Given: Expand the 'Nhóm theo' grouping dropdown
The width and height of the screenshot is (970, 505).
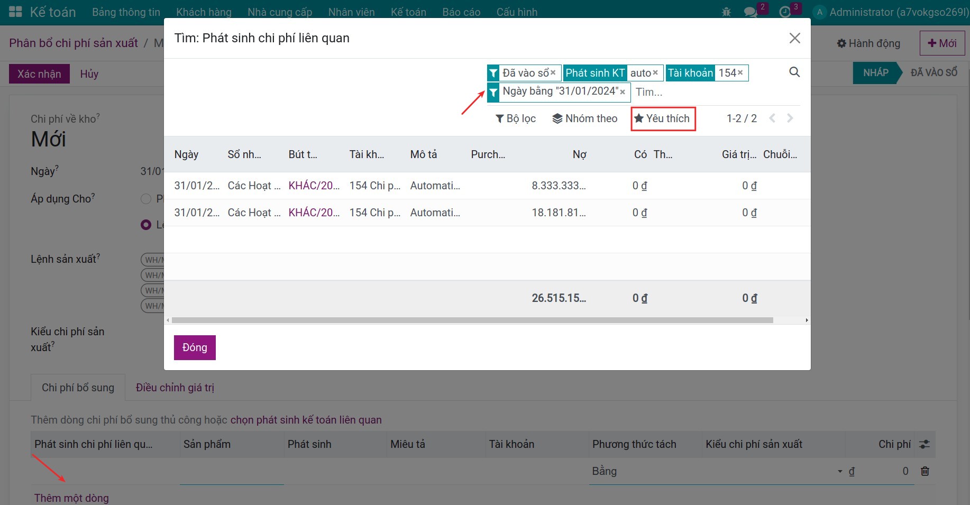Looking at the screenshot, I should (584, 118).
